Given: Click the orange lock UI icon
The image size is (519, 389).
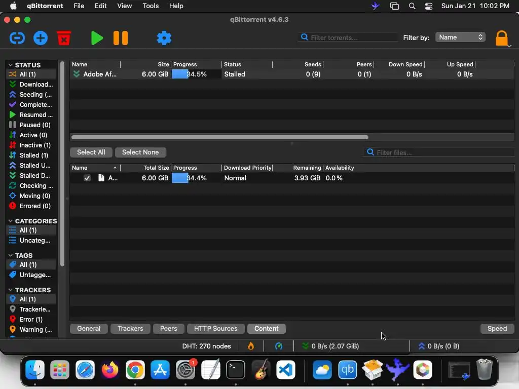Looking at the screenshot, I should 501,38.
